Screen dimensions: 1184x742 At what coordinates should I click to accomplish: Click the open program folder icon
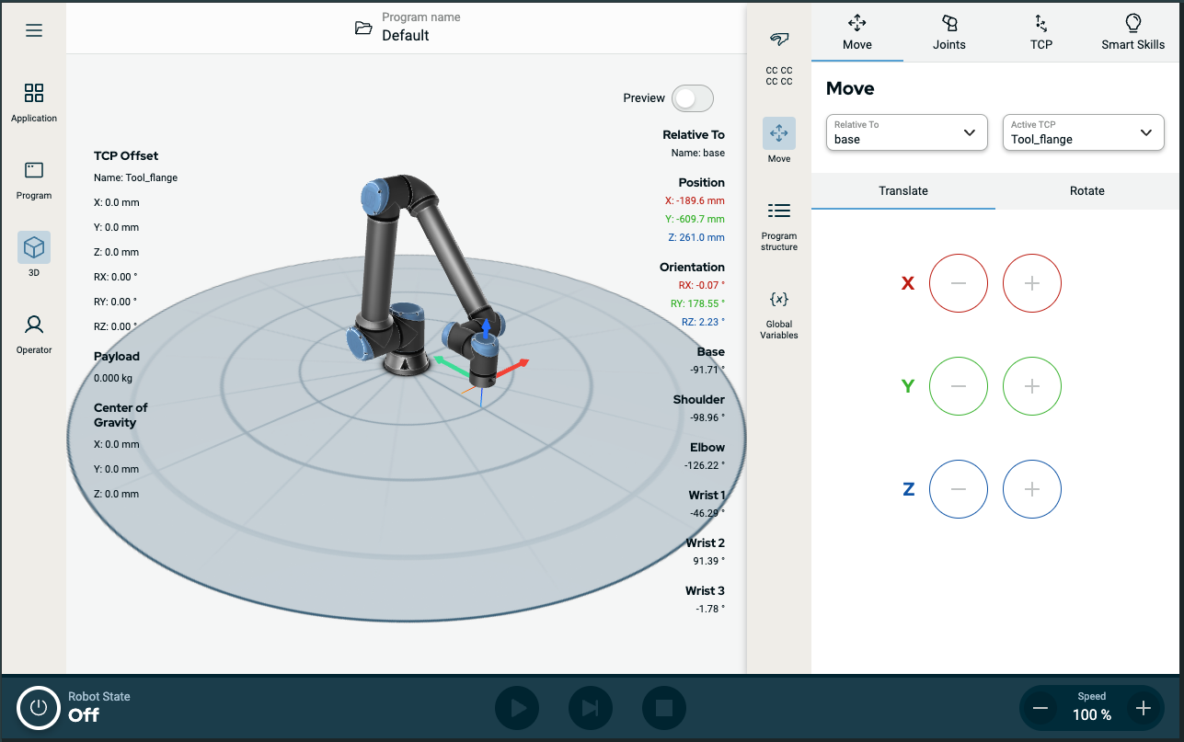[363, 29]
